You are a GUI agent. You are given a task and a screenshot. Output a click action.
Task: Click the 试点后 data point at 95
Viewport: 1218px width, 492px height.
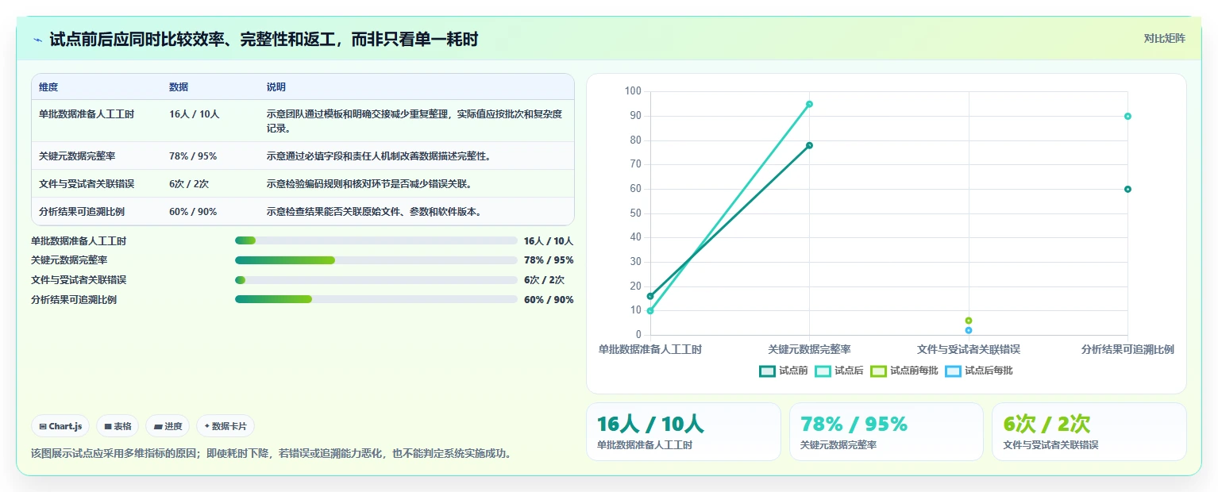pos(809,104)
